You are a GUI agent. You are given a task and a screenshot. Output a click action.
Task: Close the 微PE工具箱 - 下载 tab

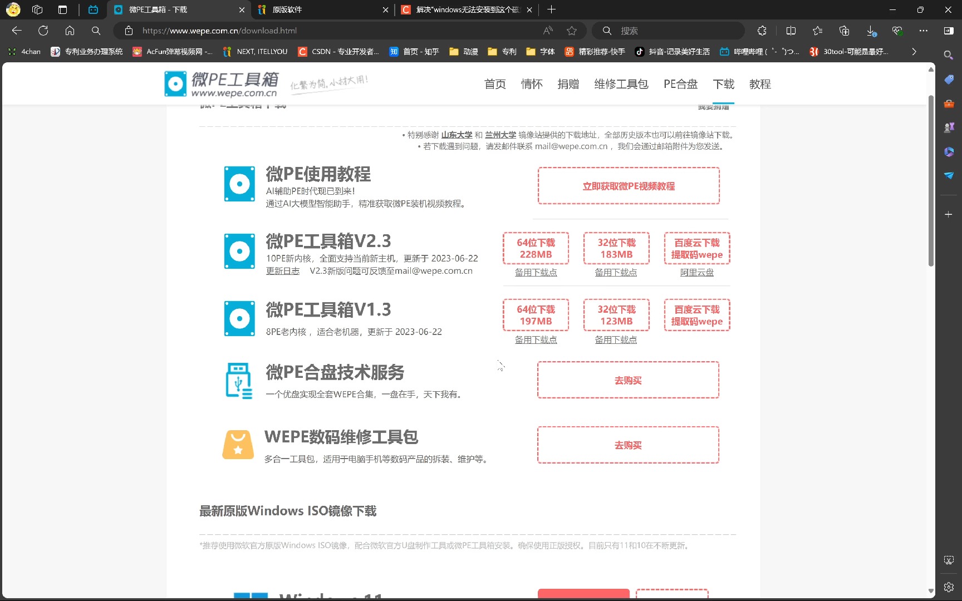(x=242, y=9)
